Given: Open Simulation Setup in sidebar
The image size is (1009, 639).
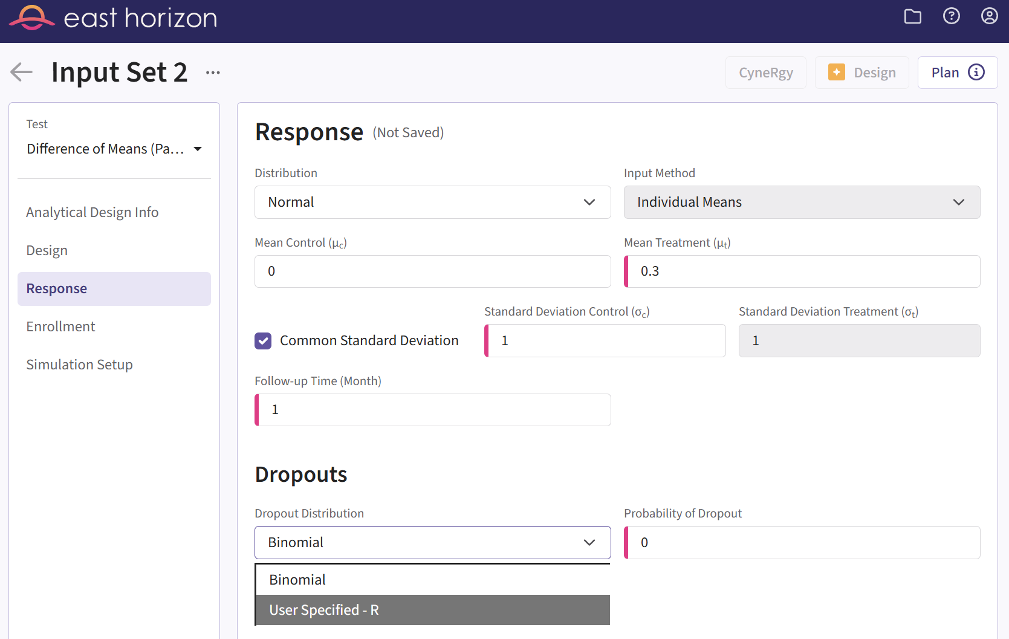Looking at the screenshot, I should tap(79, 365).
